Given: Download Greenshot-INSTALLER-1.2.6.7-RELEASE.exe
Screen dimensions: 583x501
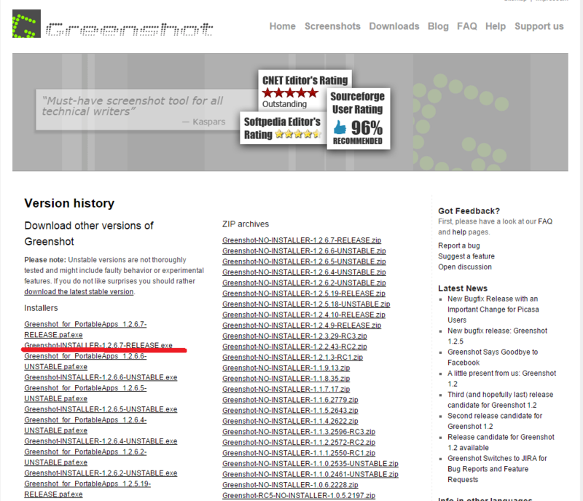Looking at the screenshot, I should pos(98,345).
